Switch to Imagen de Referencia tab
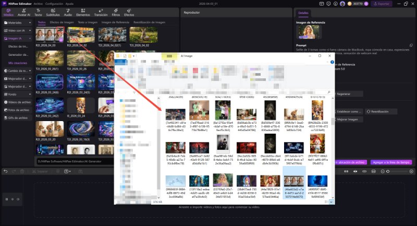The height and width of the screenshot is (226, 417). pos(115,22)
